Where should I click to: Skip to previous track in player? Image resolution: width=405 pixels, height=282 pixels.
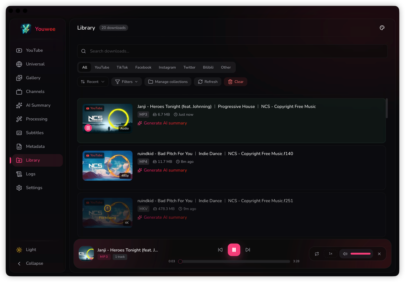coord(220,250)
